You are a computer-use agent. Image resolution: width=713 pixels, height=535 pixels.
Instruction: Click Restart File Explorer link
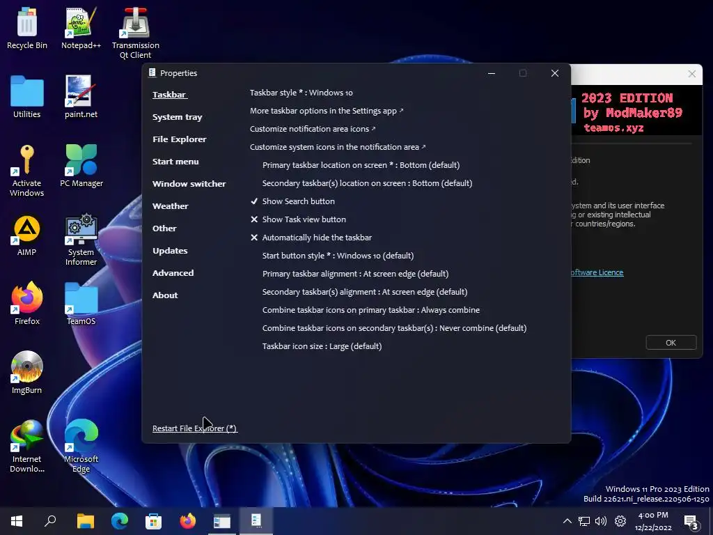[195, 428]
